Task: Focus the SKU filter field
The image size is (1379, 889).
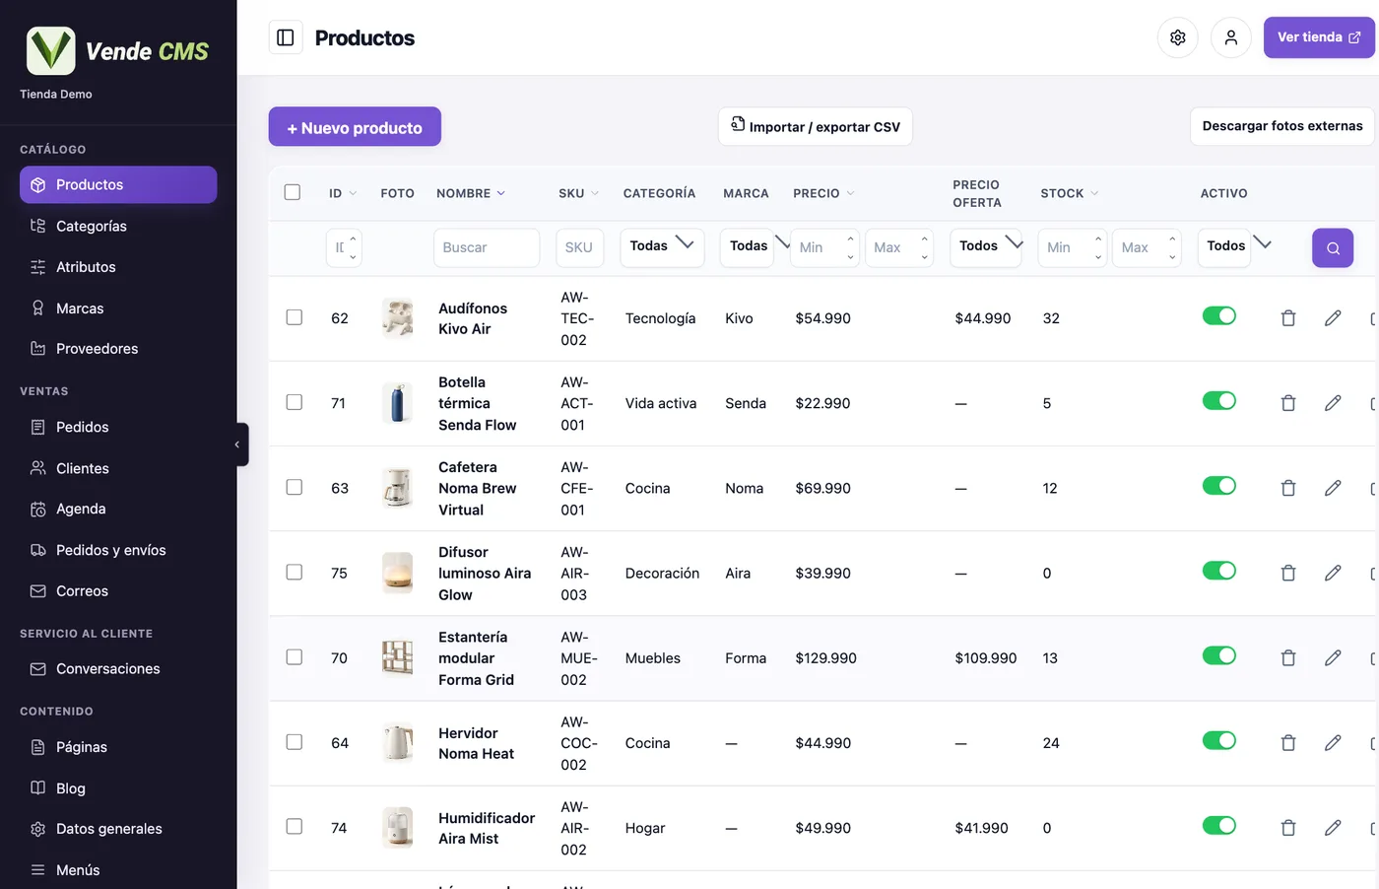Action: pyautogui.click(x=579, y=248)
